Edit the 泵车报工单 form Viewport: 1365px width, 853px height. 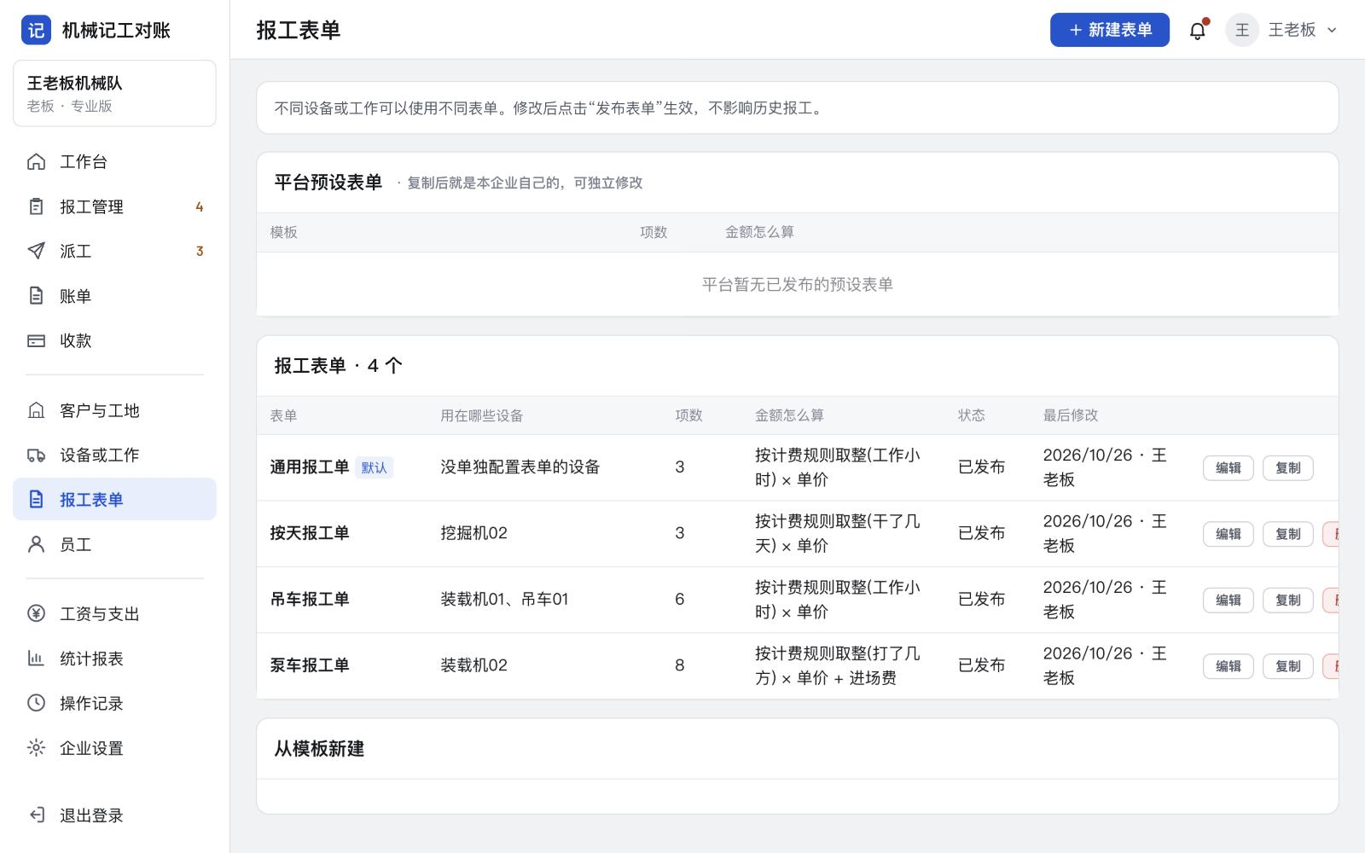[x=1228, y=666]
